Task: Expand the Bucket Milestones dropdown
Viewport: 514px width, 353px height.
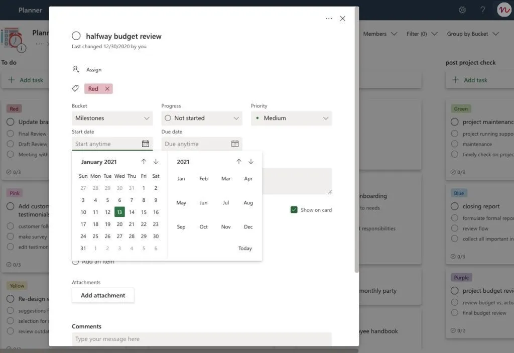Action: 112,118
